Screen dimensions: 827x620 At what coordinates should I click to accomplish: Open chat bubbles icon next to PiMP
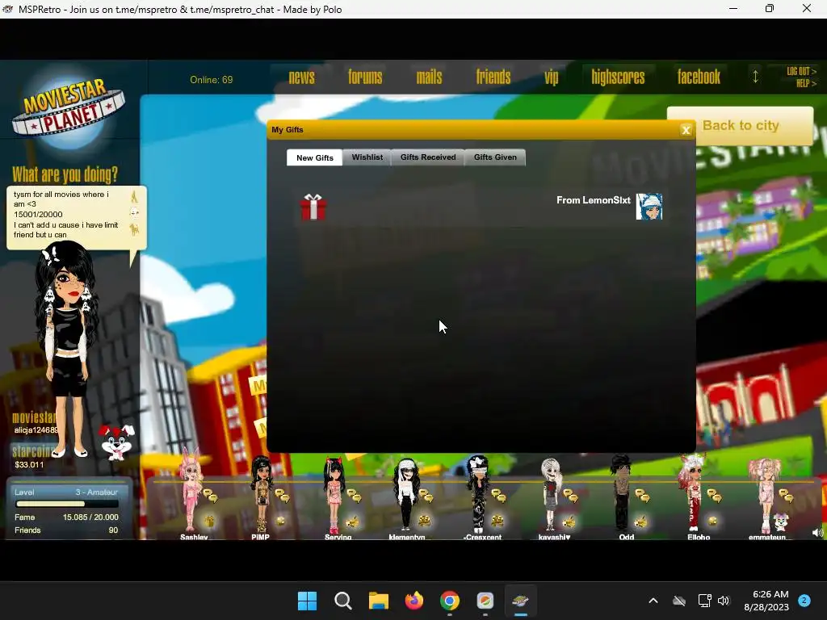pos(282,496)
